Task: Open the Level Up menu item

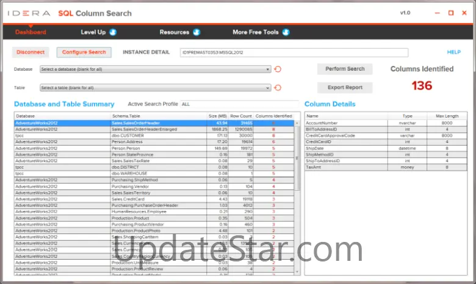Action: point(93,32)
